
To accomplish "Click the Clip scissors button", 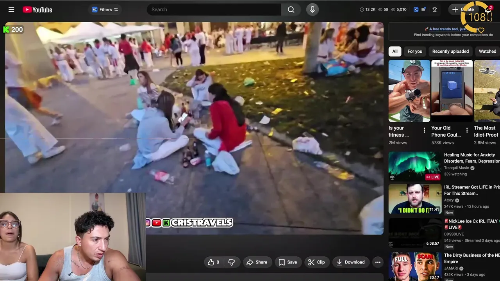I will pyautogui.click(x=316, y=262).
